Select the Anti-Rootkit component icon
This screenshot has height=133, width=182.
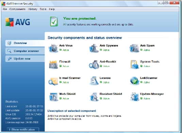(94, 64)
